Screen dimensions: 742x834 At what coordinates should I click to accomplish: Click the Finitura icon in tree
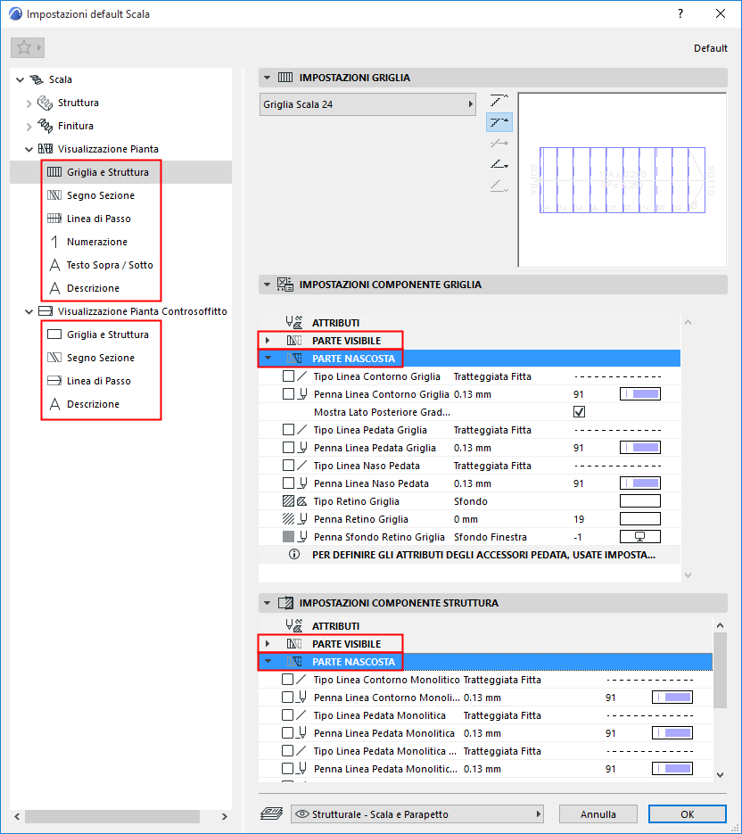(x=45, y=126)
